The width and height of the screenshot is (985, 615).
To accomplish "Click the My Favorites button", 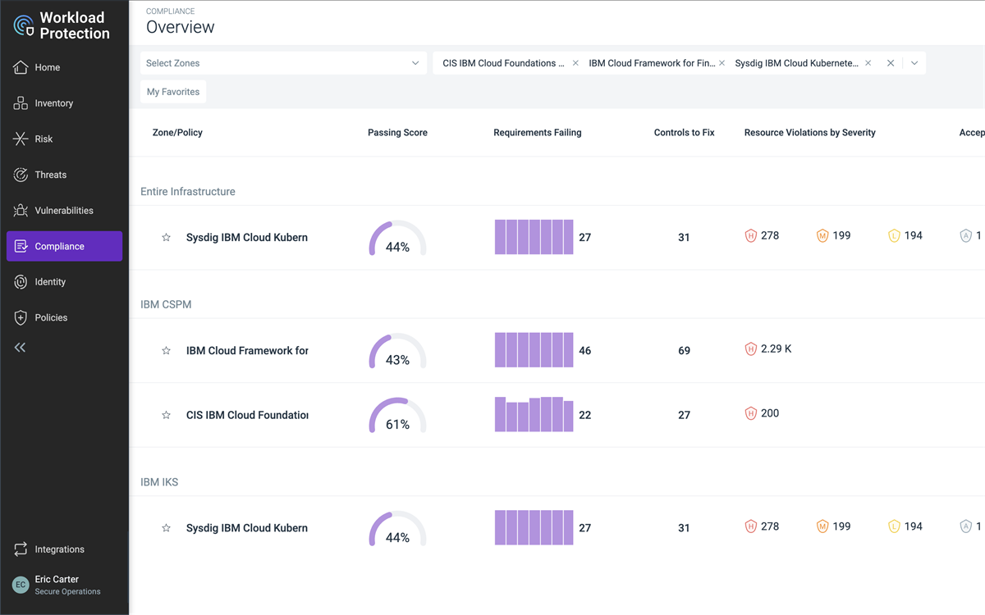I will click(x=173, y=92).
